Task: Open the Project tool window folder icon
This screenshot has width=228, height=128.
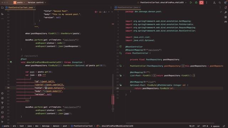Action: click(x=2, y=7)
